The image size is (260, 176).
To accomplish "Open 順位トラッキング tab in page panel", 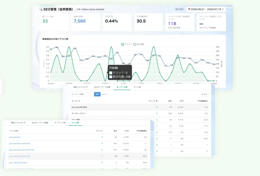I will point(18,123).
